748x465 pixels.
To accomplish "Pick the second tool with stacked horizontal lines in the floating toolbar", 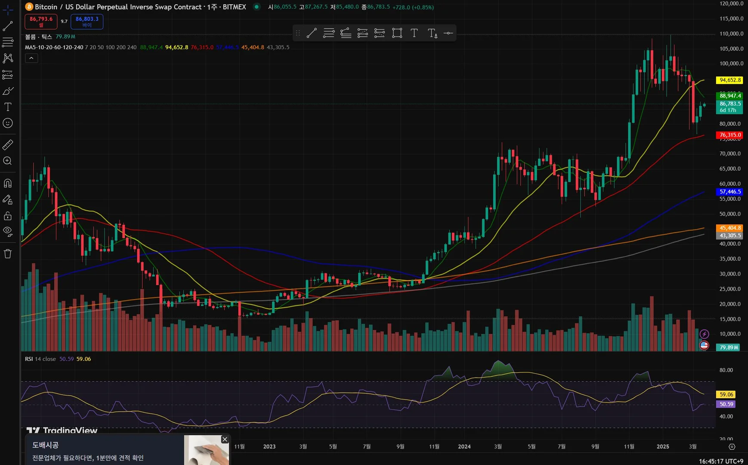I will 329,33.
